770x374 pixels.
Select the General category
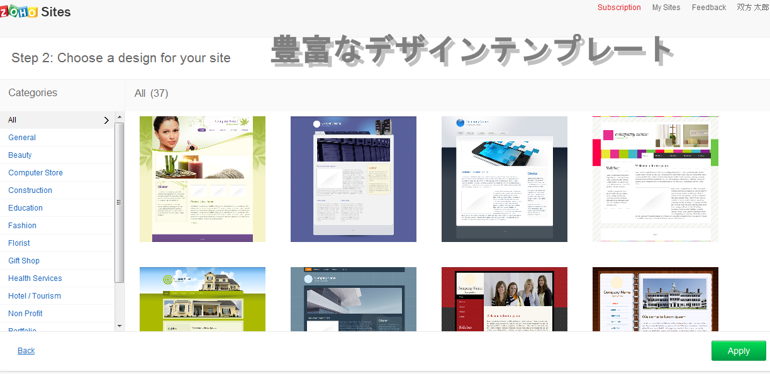pyautogui.click(x=22, y=138)
